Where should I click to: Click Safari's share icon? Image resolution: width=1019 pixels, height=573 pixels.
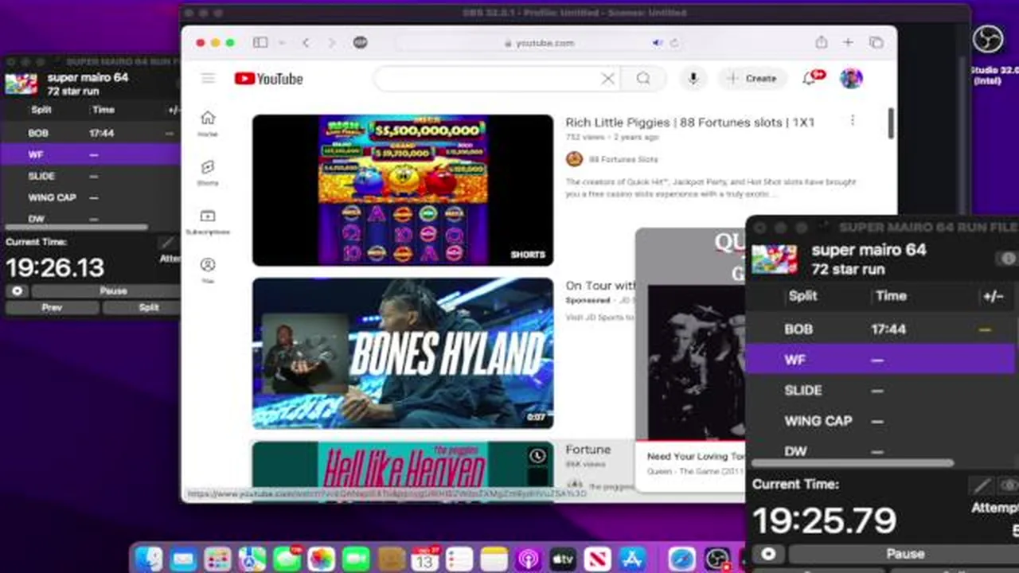(821, 43)
